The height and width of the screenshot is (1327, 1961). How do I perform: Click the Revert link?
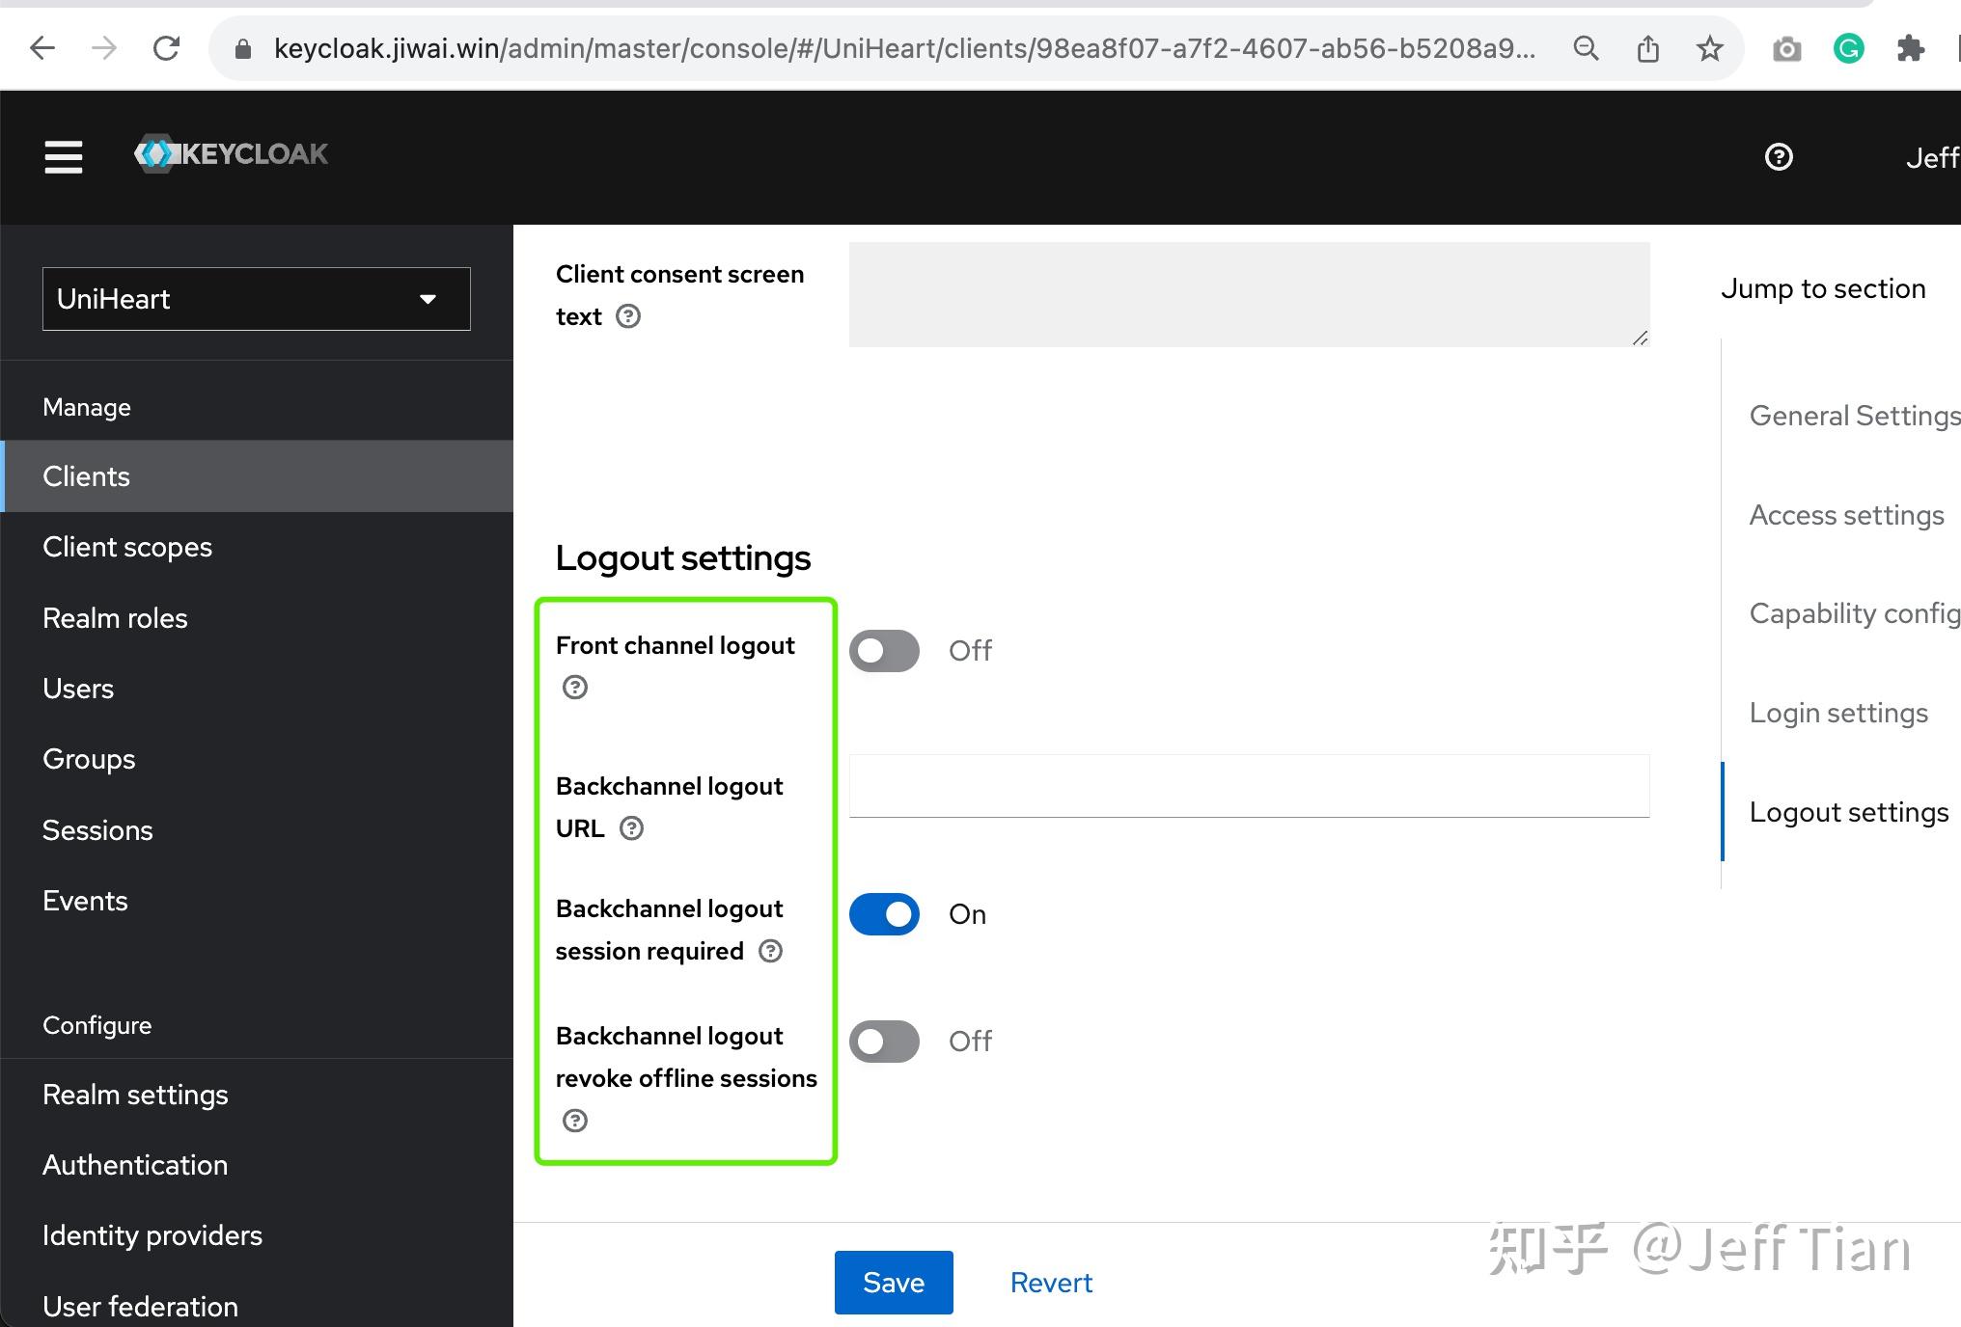(x=1051, y=1283)
